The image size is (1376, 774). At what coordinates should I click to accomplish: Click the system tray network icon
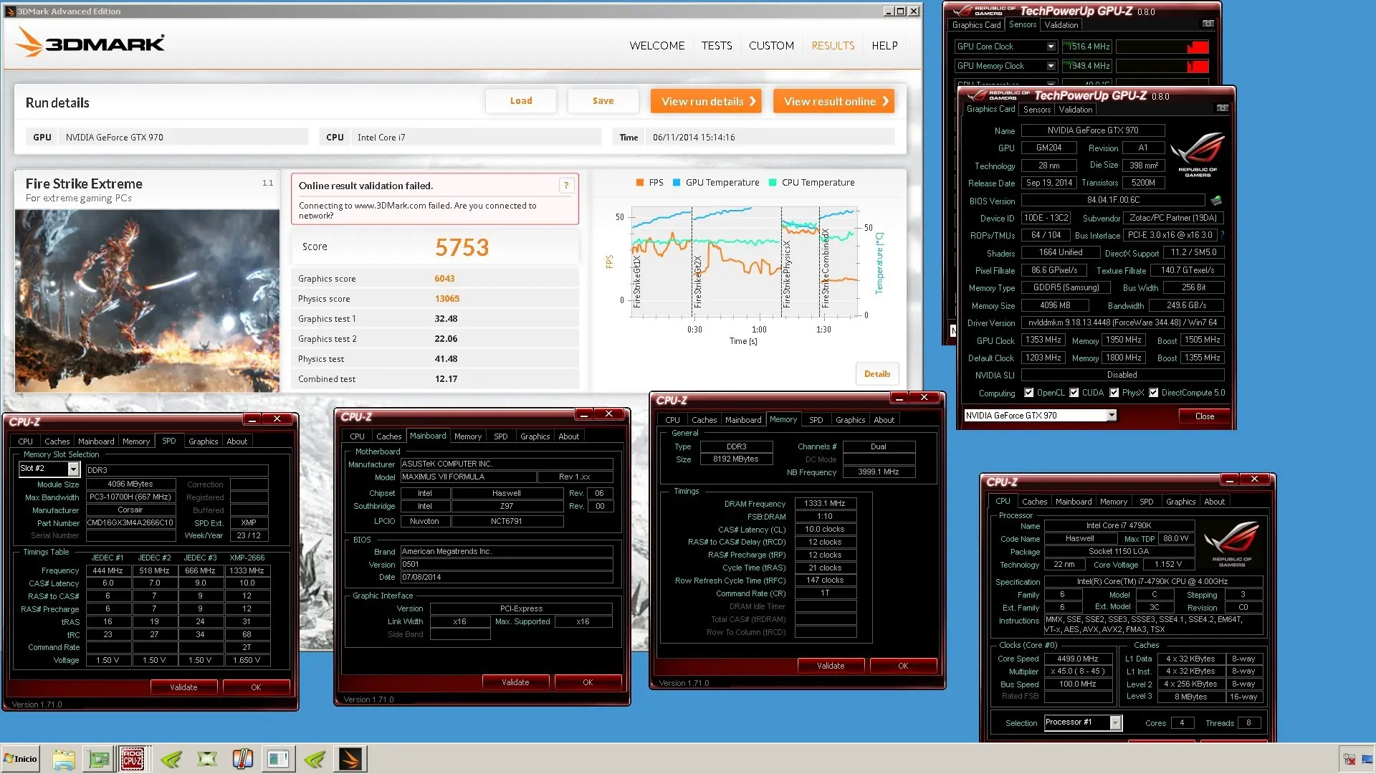coord(1349,759)
